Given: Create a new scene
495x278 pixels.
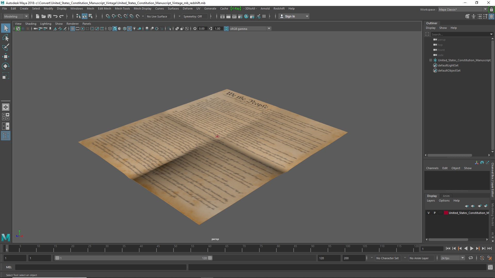Looking at the screenshot, I should [x=38, y=16].
